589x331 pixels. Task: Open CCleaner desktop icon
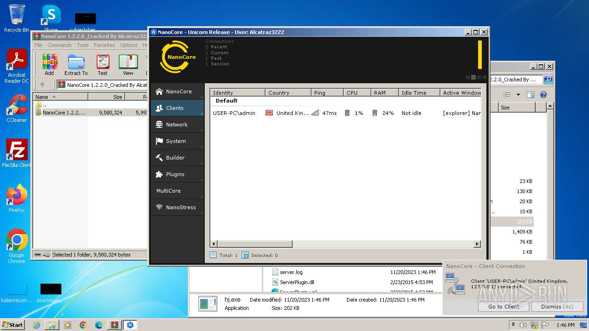click(17, 108)
